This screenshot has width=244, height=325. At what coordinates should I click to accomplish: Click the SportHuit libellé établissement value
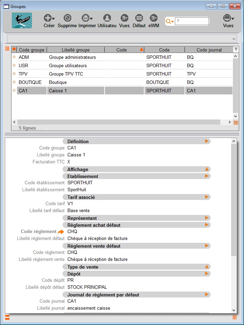coord(77,189)
